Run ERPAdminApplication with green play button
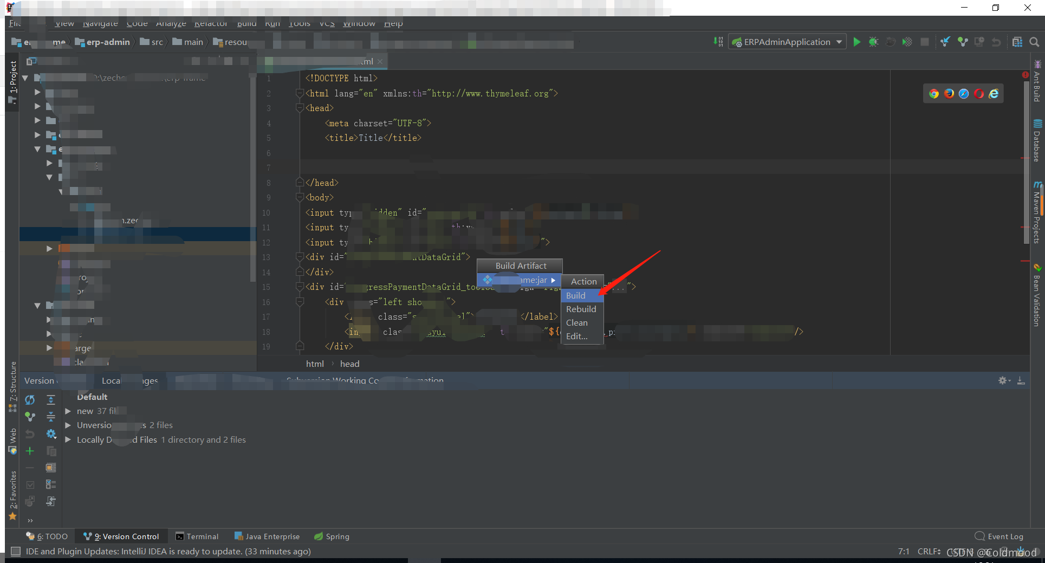The width and height of the screenshot is (1045, 563). coord(856,42)
